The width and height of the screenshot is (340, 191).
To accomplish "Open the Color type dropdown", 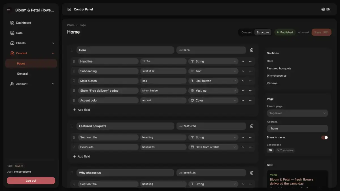I will click(x=213, y=100).
